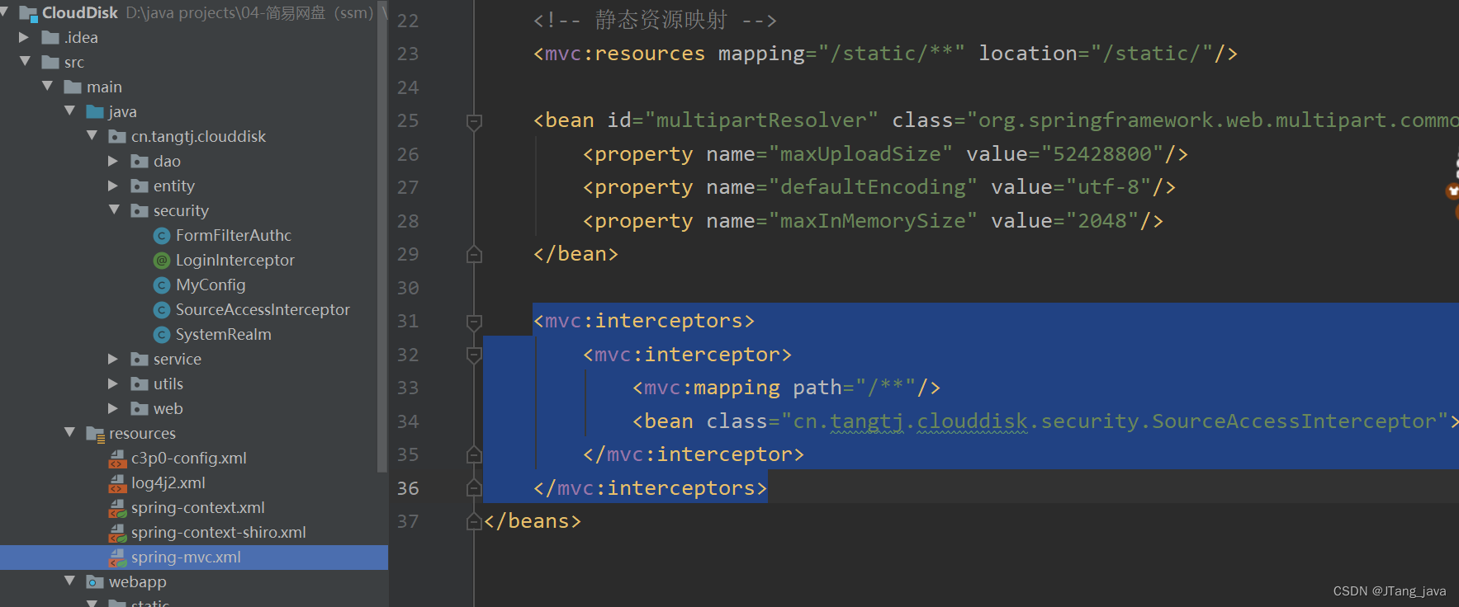Click the defaultEncoding value "utf-8"
The image size is (1459, 607).
[1109, 187]
